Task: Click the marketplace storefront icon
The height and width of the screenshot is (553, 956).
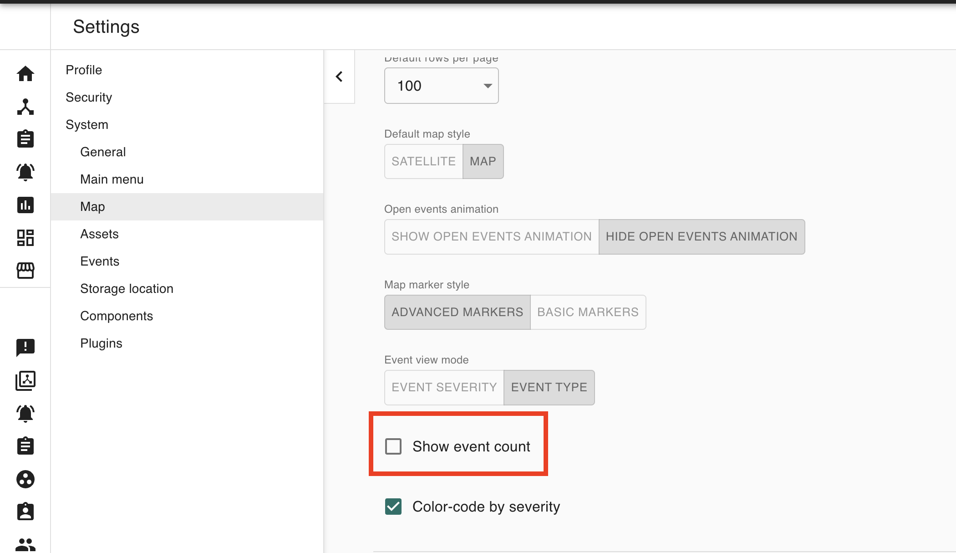Action: point(25,271)
